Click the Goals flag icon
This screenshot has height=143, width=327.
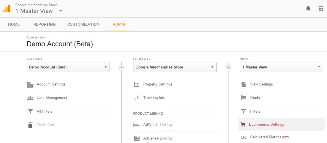(244, 98)
